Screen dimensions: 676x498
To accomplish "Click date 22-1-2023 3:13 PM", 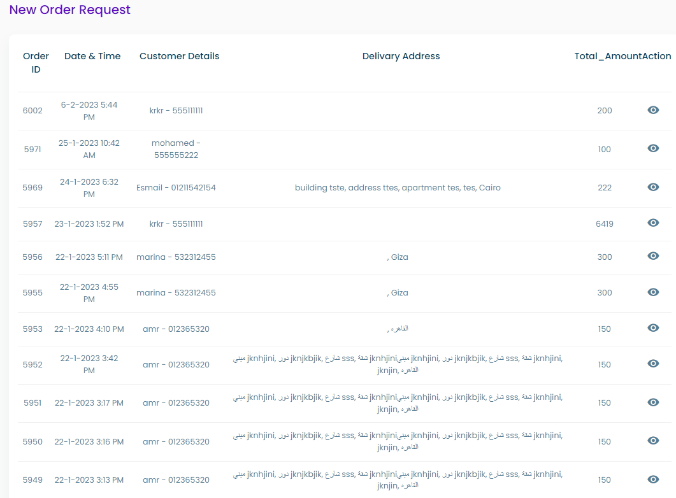I will coord(89,480).
